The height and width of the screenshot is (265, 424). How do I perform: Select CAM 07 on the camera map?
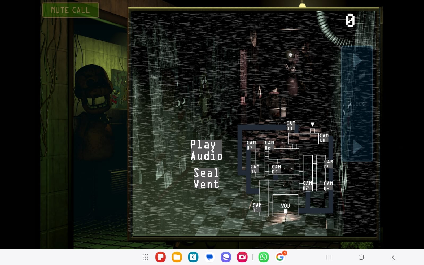pyautogui.click(x=251, y=145)
